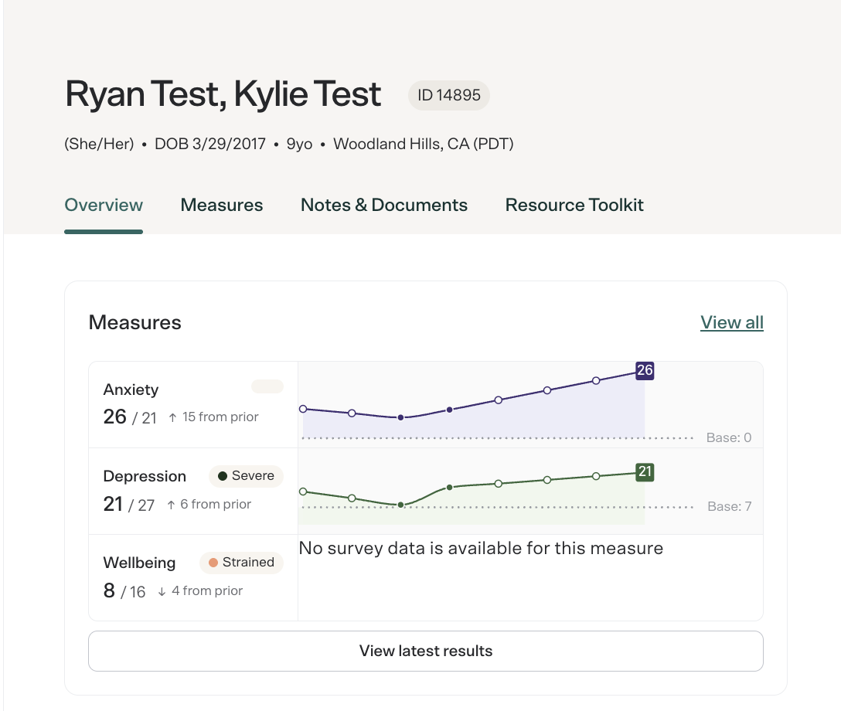Select the Severe status badge

tap(246, 476)
